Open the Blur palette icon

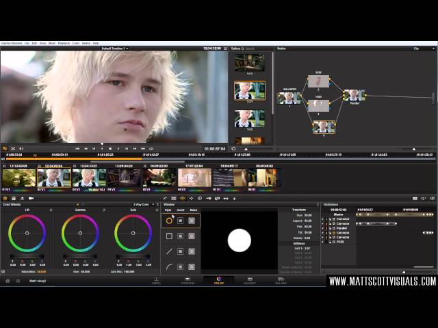(x=200, y=198)
